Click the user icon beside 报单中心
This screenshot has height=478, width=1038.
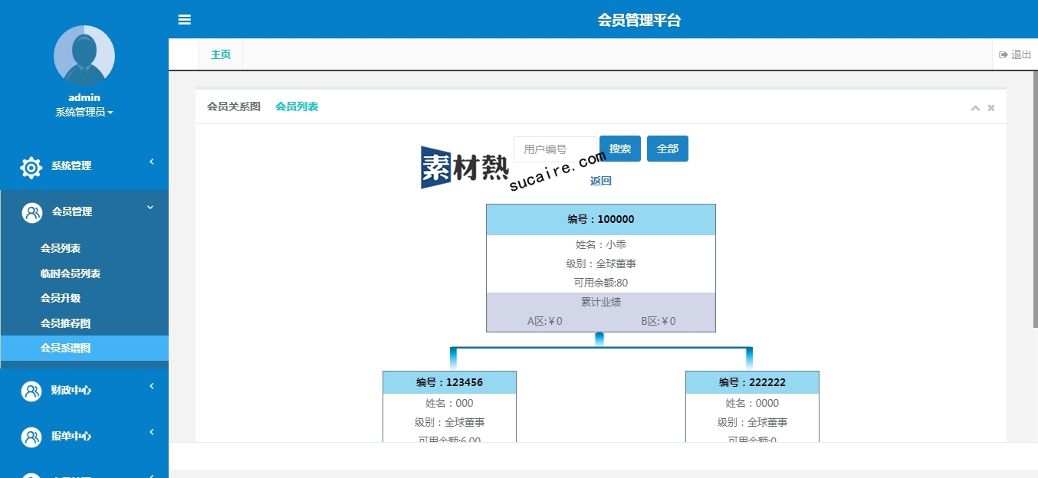click(x=31, y=437)
